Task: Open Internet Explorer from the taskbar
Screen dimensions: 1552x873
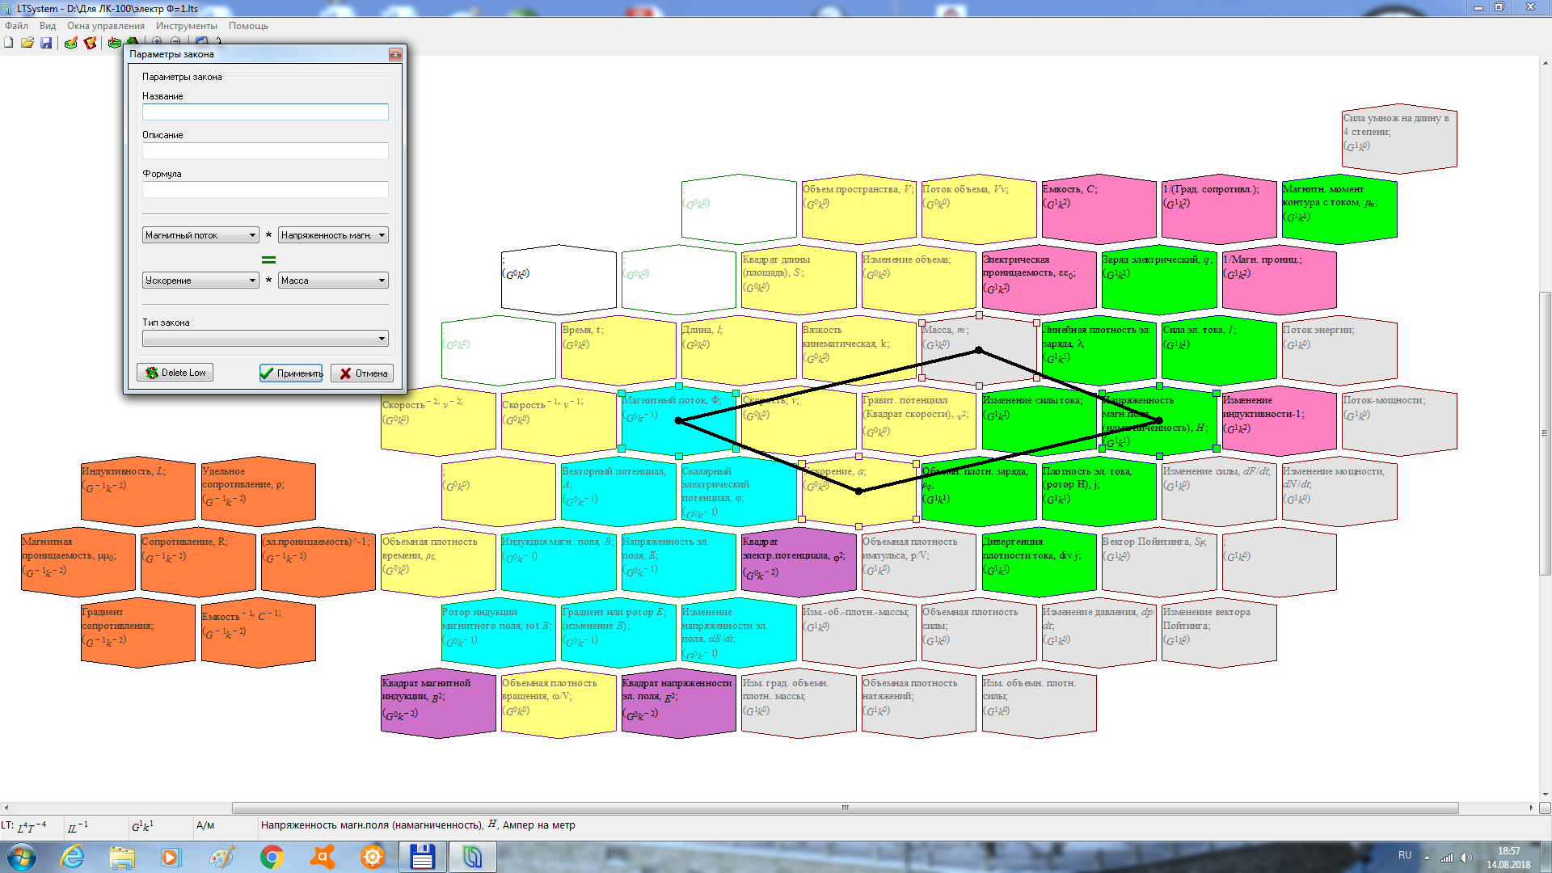Action: (73, 857)
